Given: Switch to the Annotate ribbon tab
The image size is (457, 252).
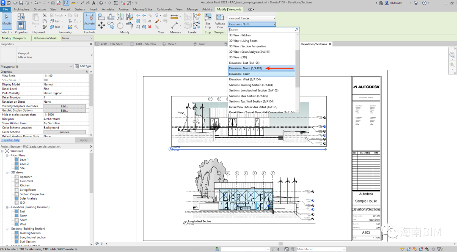Looking at the screenshot, I should 108,9.
